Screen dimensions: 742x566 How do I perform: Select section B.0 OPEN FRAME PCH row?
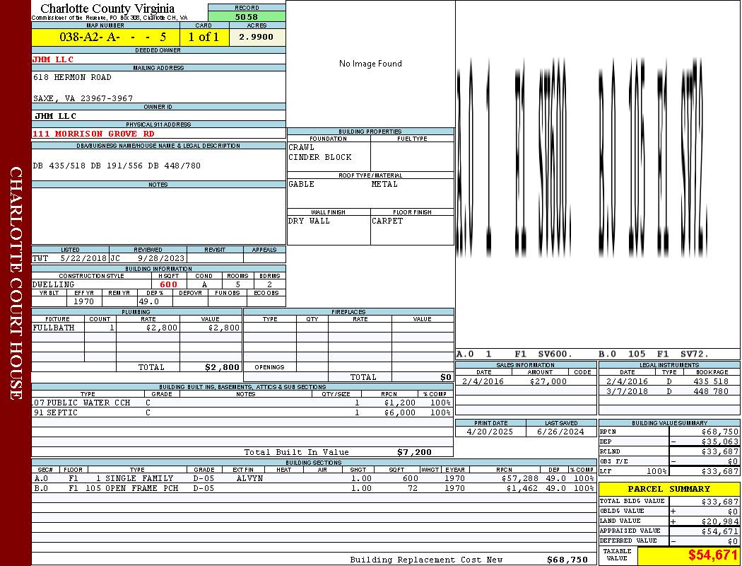click(x=314, y=488)
